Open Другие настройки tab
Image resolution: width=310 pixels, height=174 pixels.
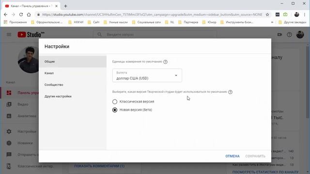pos(73,96)
